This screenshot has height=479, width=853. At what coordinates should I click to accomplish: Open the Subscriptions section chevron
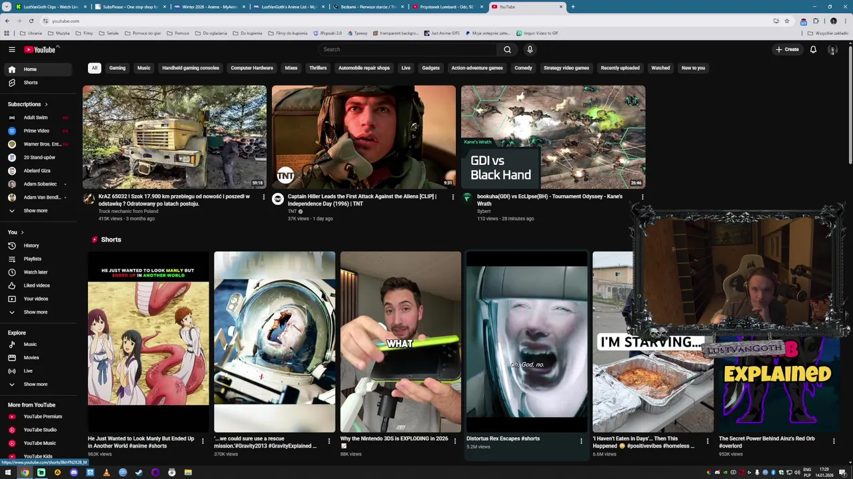click(x=46, y=104)
